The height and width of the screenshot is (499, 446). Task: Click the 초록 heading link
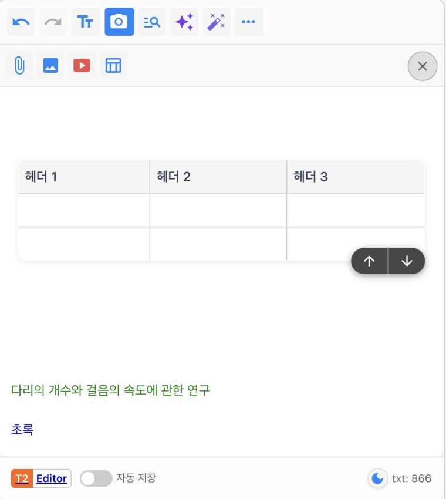22,430
